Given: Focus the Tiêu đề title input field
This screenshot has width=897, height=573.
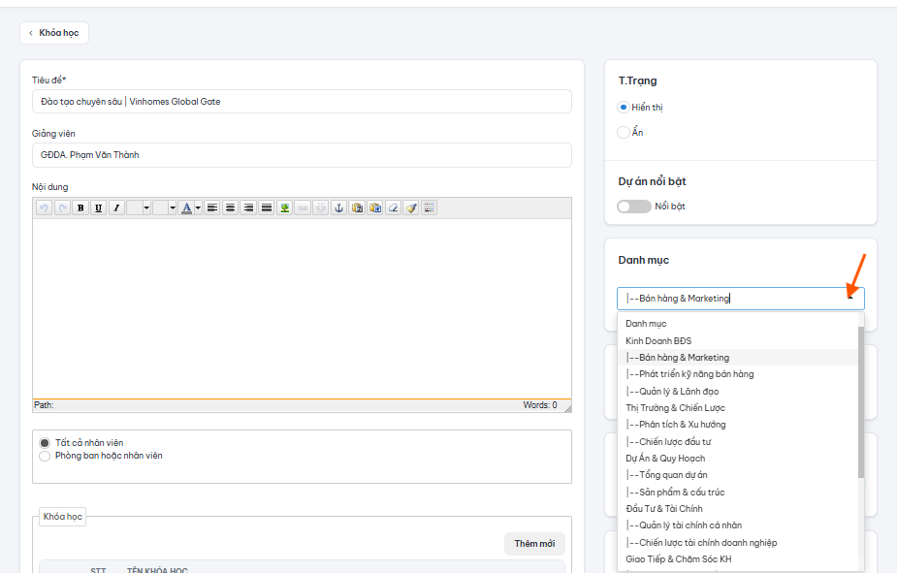Looking at the screenshot, I should coord(302,101).
